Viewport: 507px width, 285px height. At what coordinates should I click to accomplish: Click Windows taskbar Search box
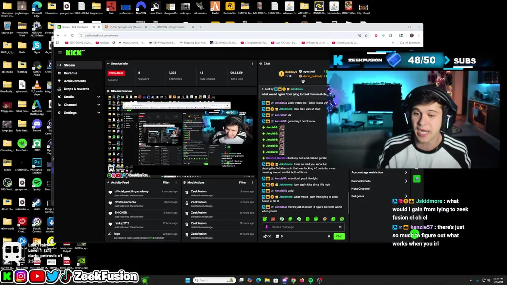pyautogui.click(x=213, y=280)
